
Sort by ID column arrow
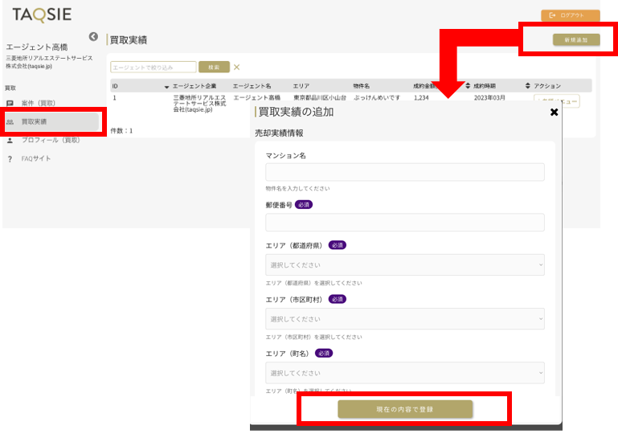pyautogui.click(x=166, y=86)
